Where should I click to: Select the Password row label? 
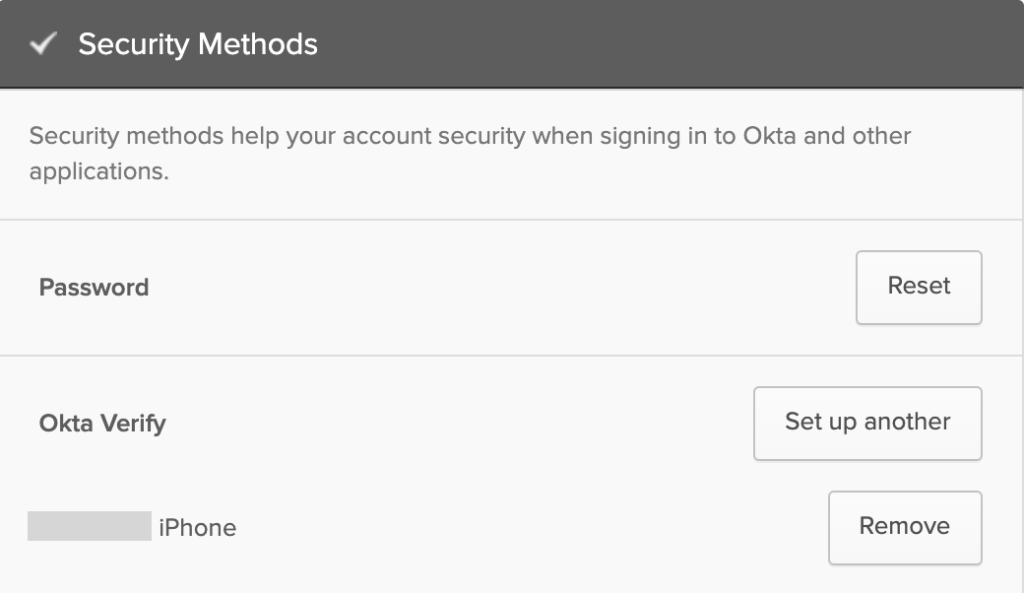[x=94, y=288]
